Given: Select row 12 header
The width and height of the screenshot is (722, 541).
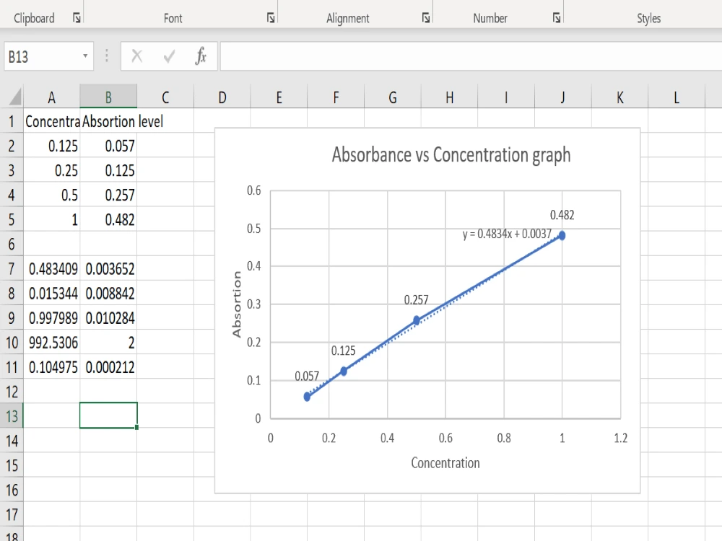Looking at the screenshot, I should pos(12,392).
